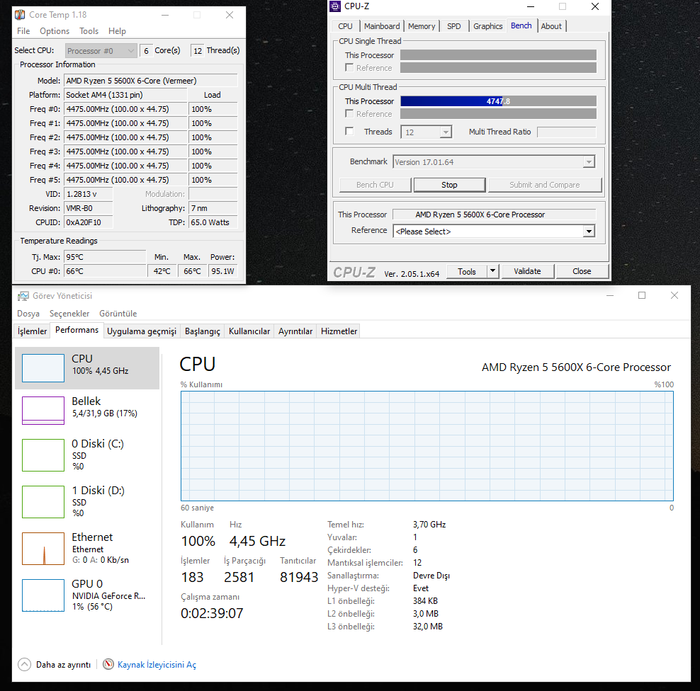Open Kaynak İzleyicisini Aç link
This screenshot has width=700, height=691.
(157, 665)
